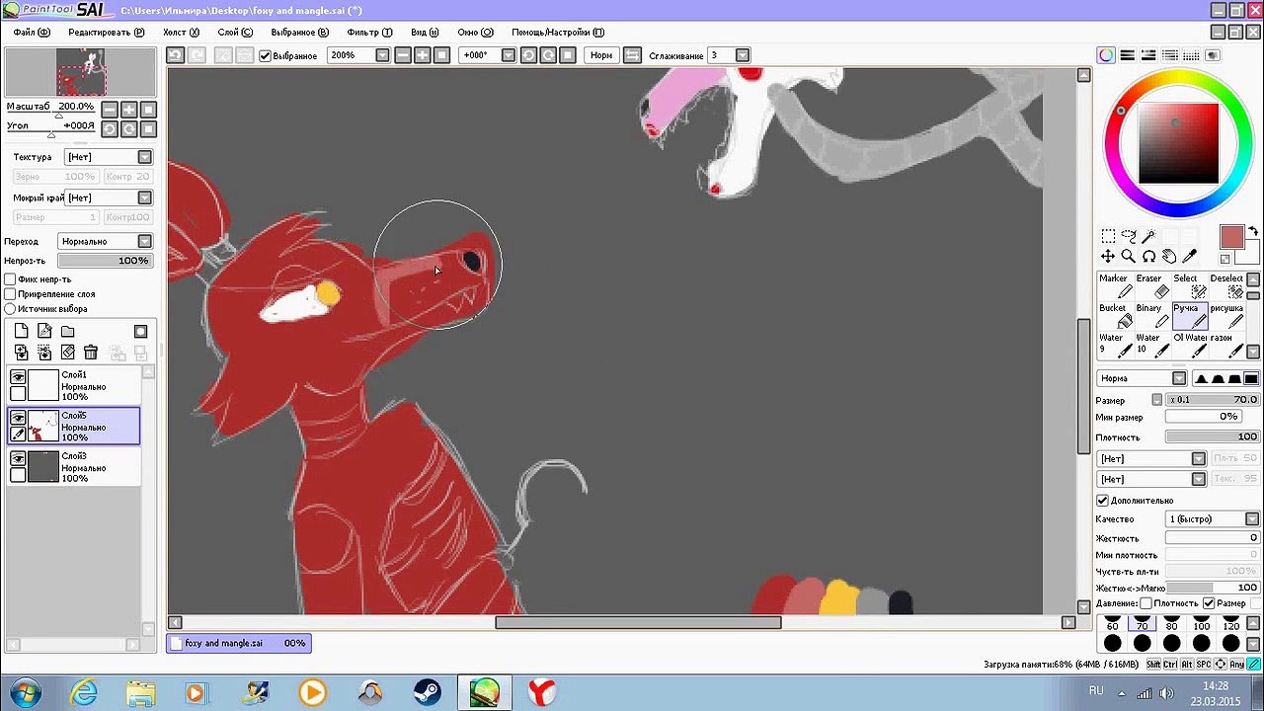Image resolution: width=1264 pixels, height=711 pixels.
Task: Open the Слой menu
Action: (x=235, y=32)
